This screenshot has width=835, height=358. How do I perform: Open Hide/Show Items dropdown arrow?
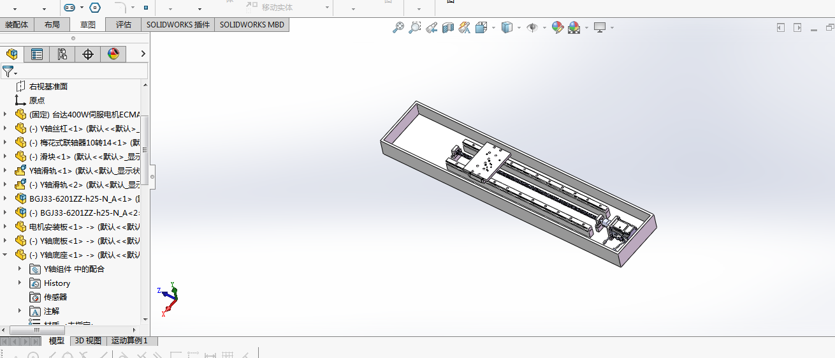[x=545, y=27]
